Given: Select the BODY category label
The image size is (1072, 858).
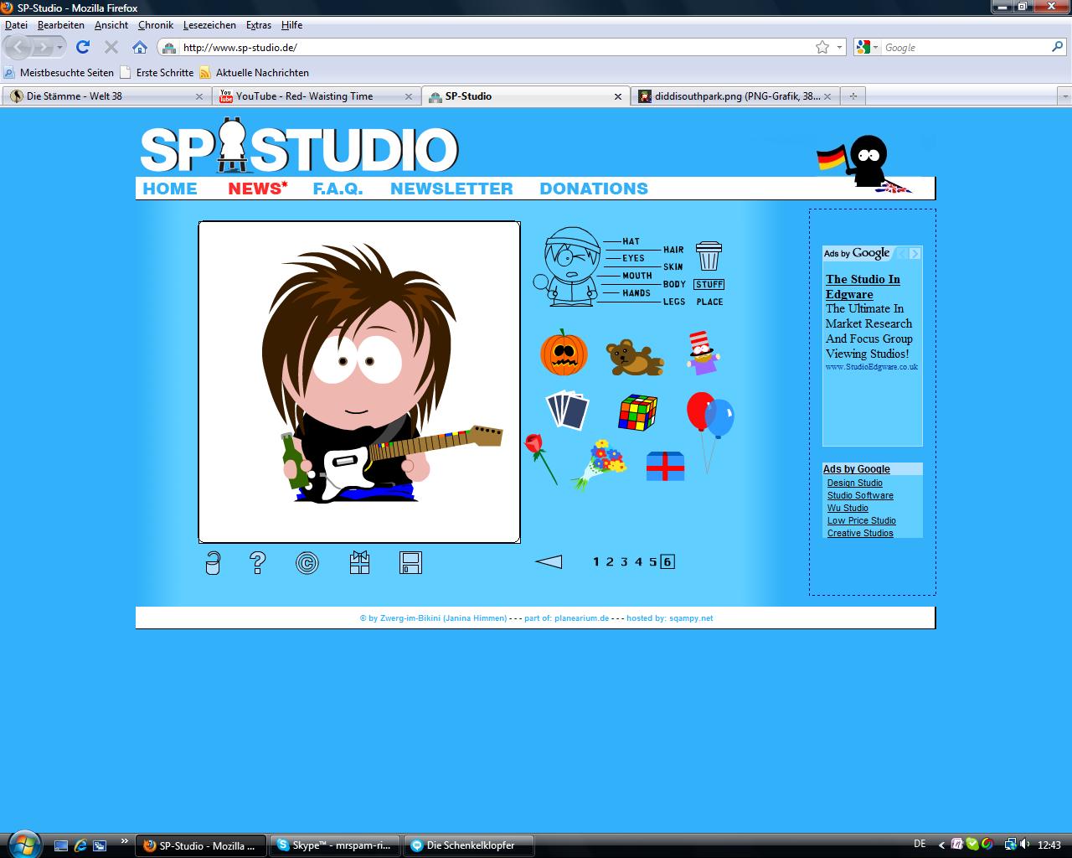Looking at the screenshot, I should (674, 284).
